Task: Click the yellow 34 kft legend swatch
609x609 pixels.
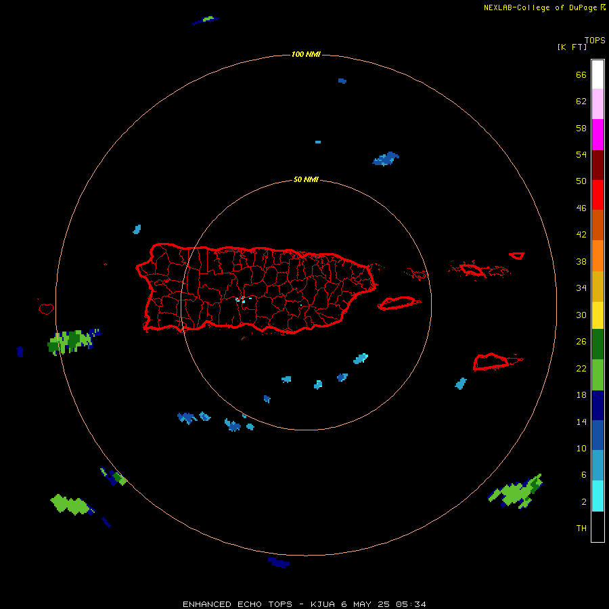Action: (x=597, y=315)
